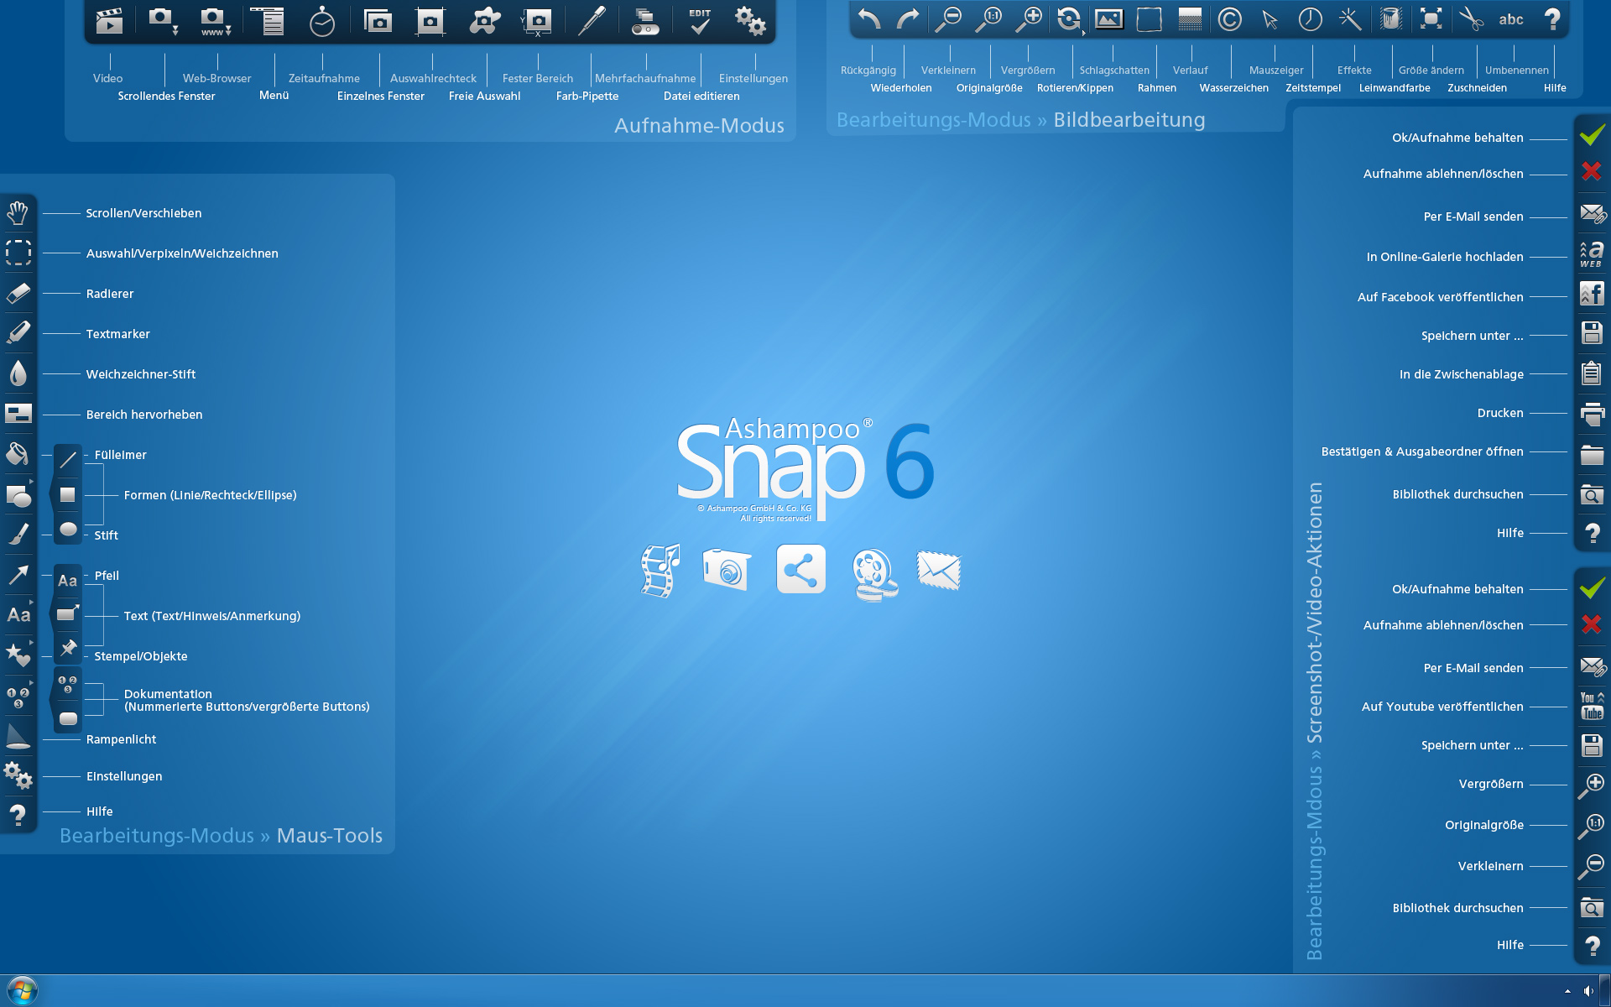Click the Auf Youtube veröffentlichen icon

coord(1592,707)
